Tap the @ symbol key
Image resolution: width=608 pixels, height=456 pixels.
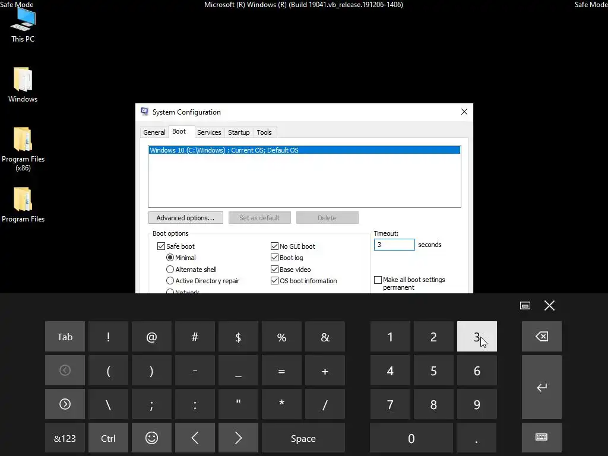click(x=151, y=337)
